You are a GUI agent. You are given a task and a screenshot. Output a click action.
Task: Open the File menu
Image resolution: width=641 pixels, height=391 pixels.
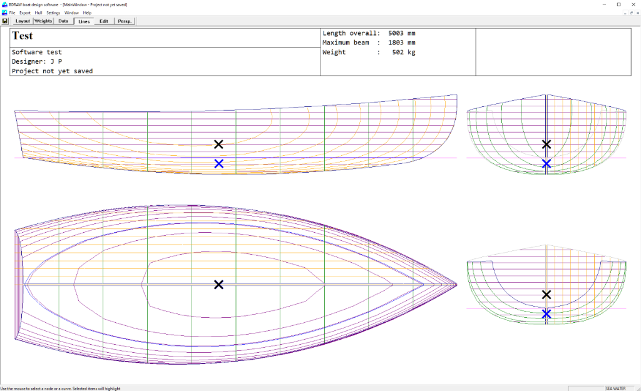12,13
